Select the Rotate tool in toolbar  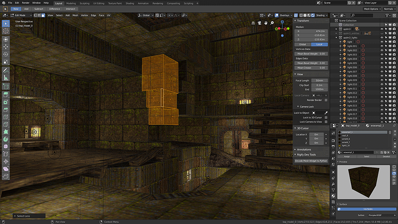pyautogui.click(x=5, y=54)
